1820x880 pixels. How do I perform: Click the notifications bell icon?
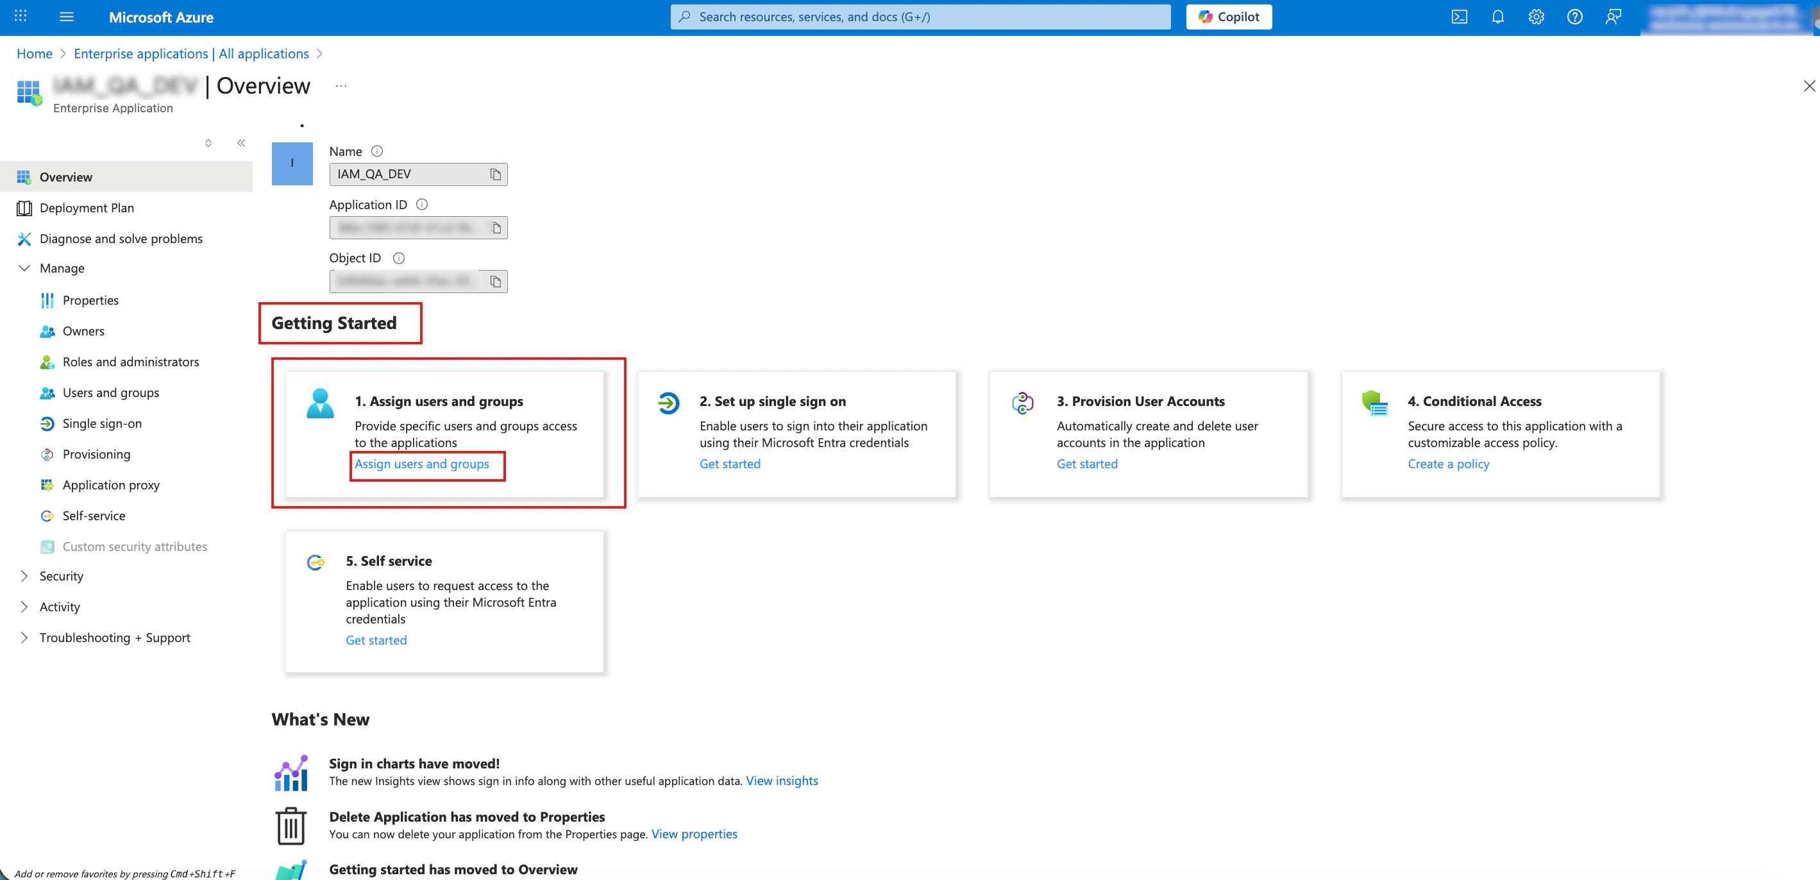[x=1497, y=17]
